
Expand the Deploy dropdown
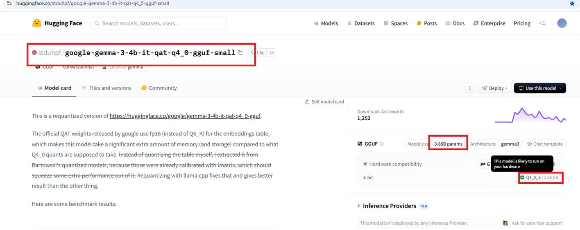click(495, 88)
